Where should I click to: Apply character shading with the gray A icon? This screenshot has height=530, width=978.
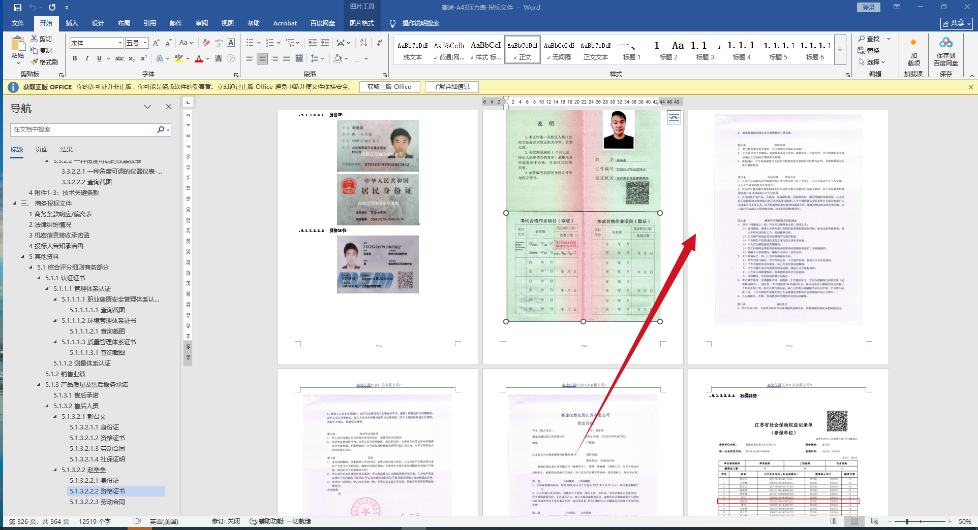point(219,58)
